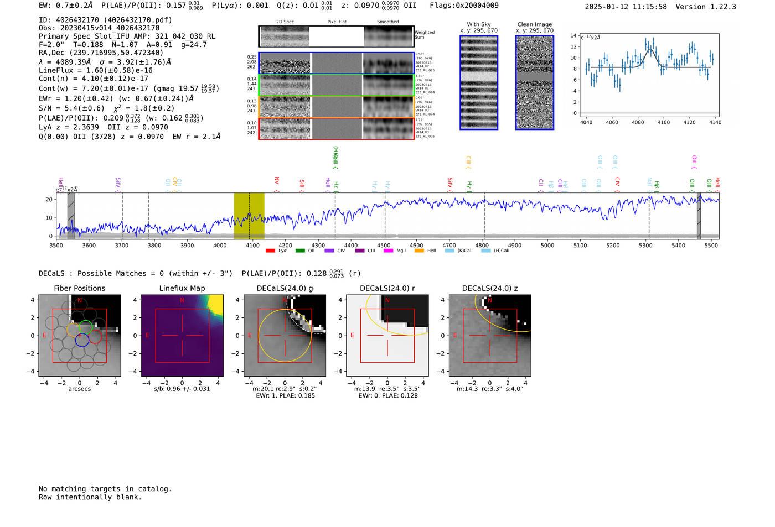
Task: Click the hatched gray band near 3550 Å
Action: [71, 216]
